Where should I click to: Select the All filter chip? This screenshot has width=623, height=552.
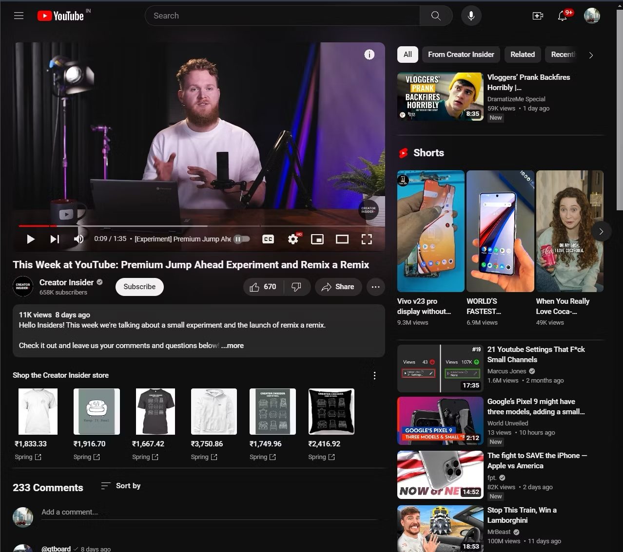click(x=408, y=55)
